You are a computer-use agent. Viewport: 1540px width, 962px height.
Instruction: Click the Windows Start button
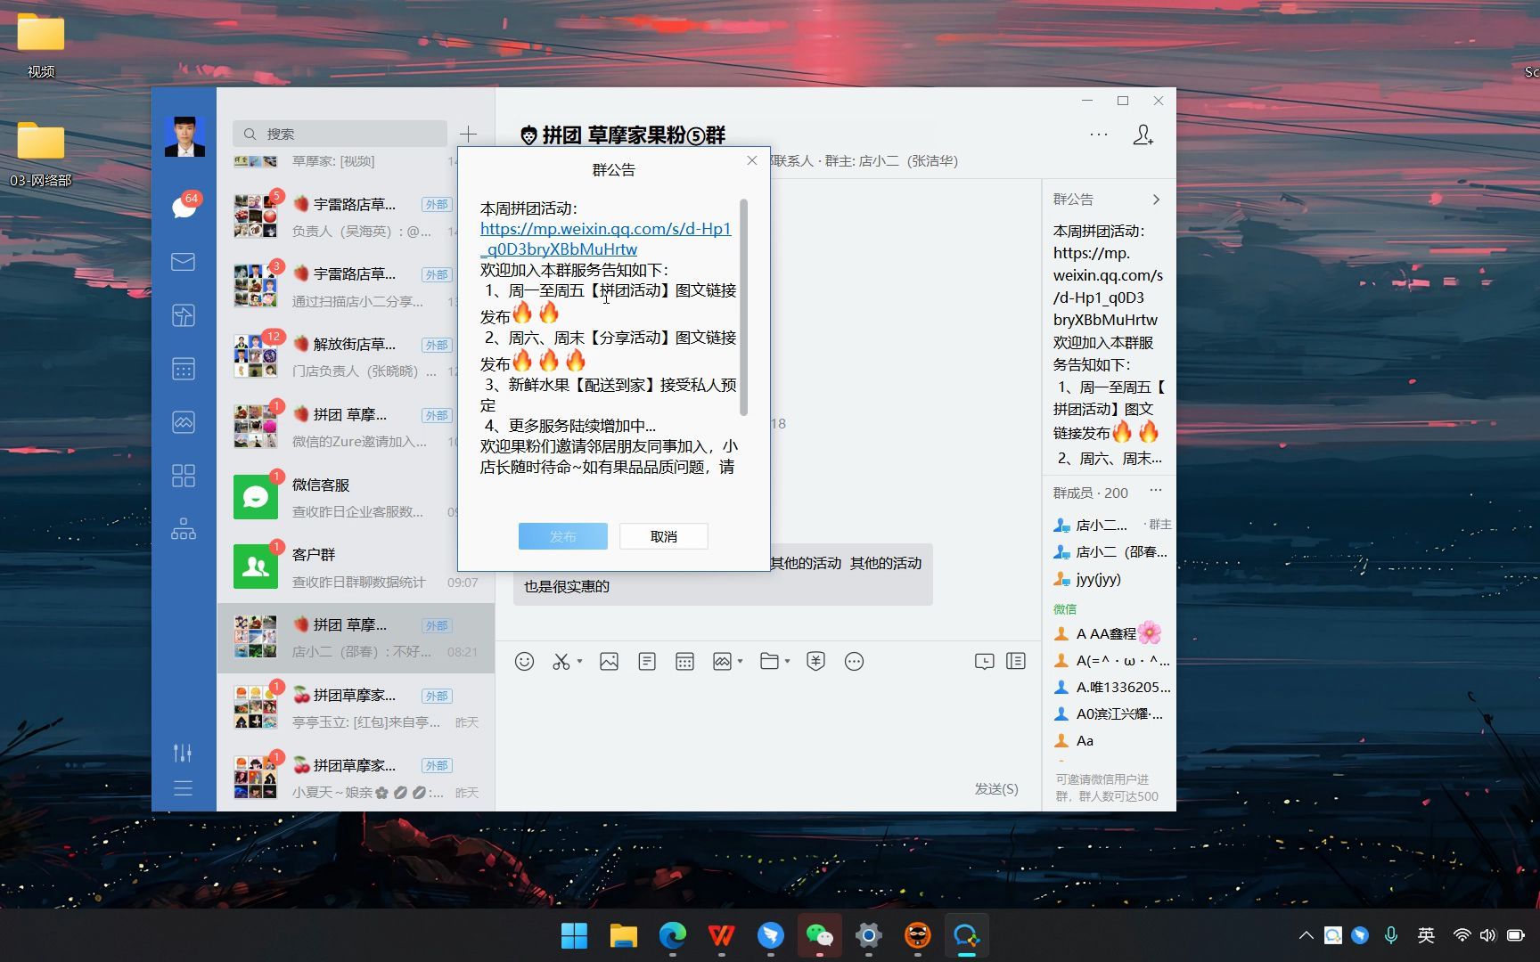pyautogui.click(x=574, y=935)
